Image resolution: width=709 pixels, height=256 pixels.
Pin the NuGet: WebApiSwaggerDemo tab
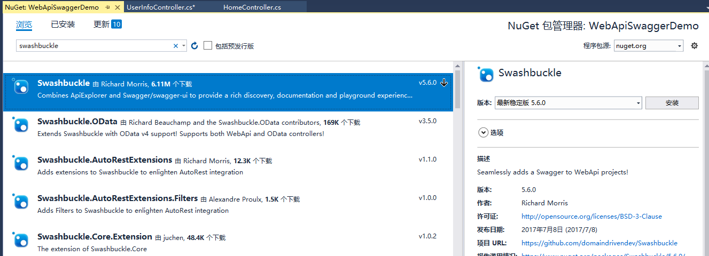pos(108,7)
